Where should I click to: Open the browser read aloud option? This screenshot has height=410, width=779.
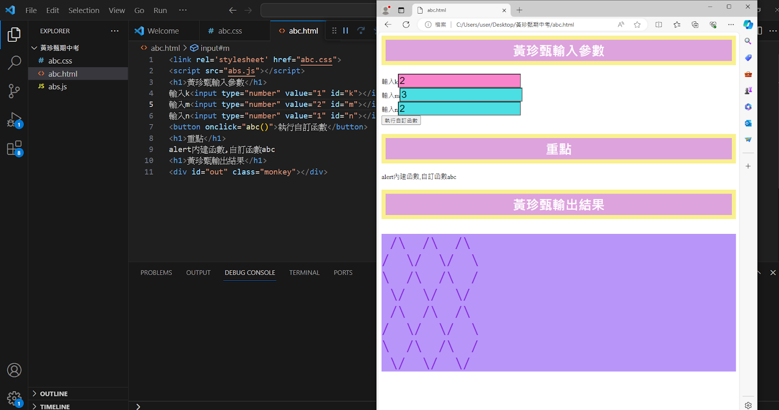(x=621, y=25)
